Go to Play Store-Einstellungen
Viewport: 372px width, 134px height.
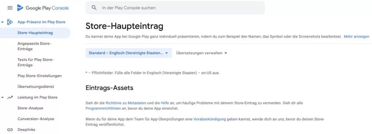tap(40, 76)
